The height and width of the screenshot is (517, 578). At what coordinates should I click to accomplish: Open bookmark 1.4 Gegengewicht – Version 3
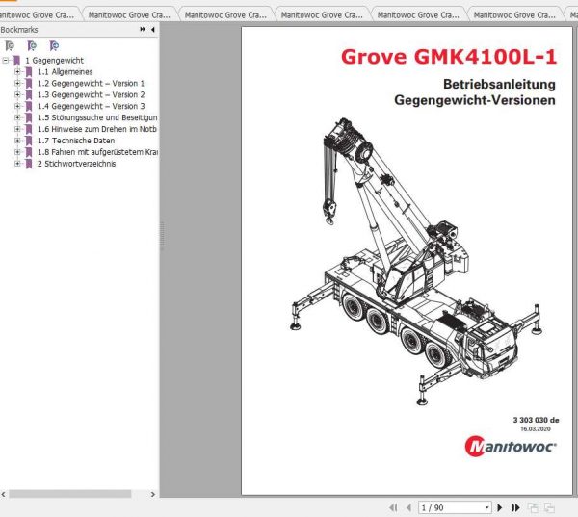tap(92, 106)
